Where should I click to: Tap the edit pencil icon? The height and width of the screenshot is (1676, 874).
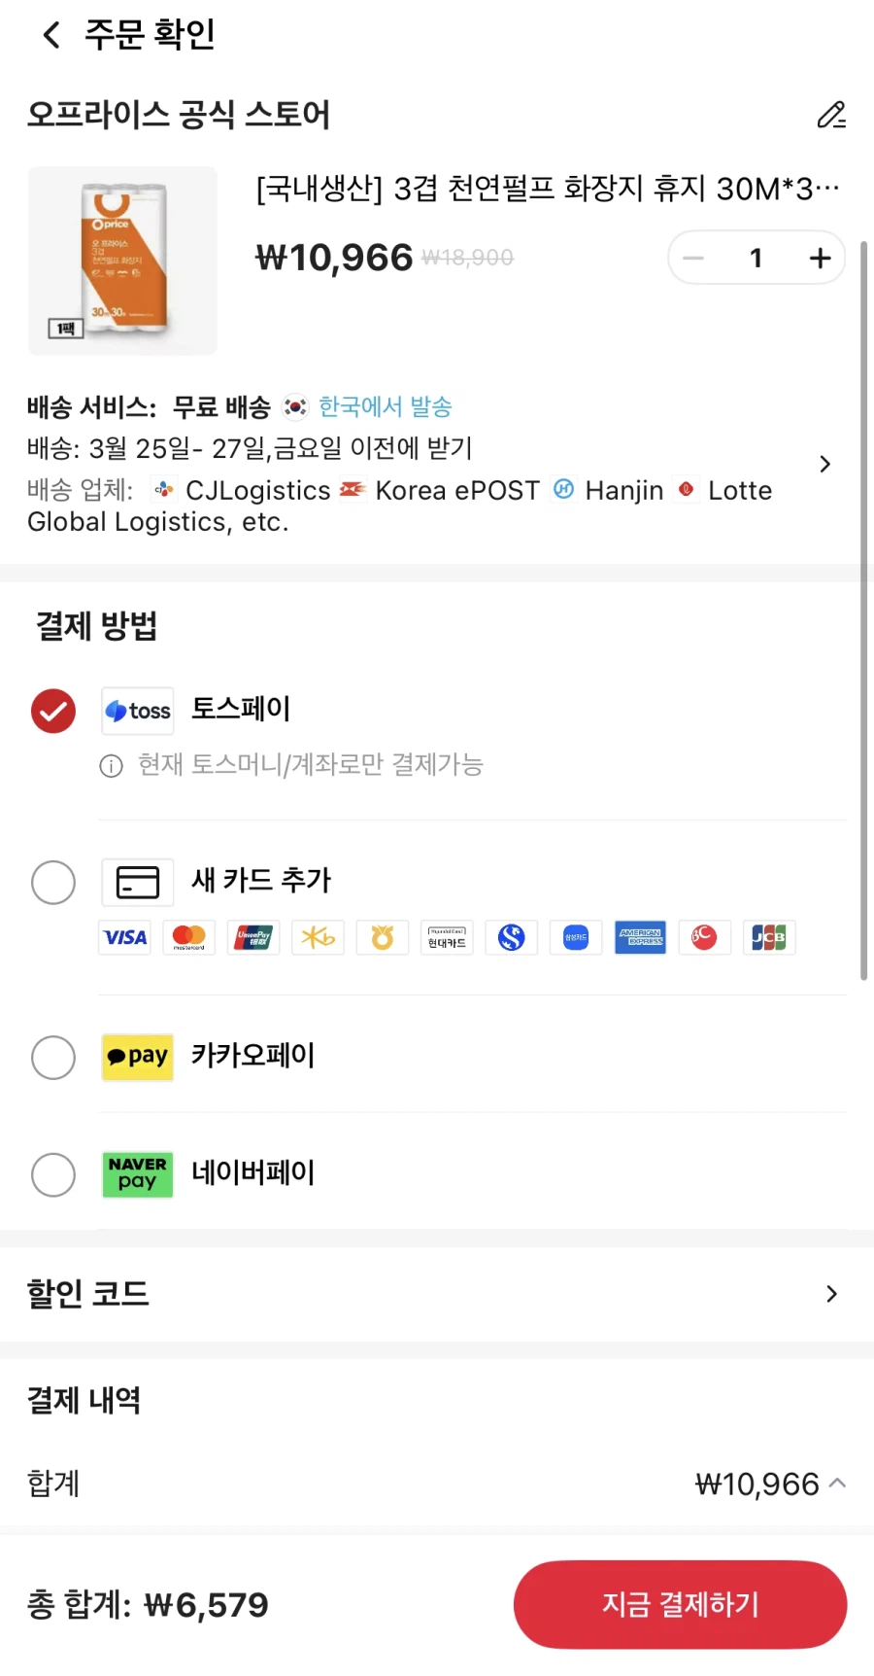tap(831, 115)
